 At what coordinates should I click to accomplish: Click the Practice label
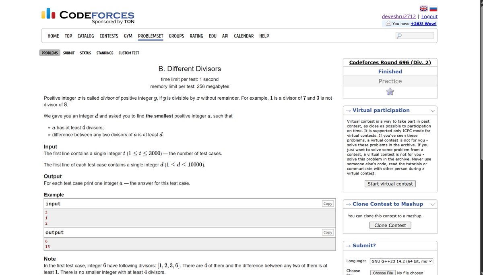(390, 81)
